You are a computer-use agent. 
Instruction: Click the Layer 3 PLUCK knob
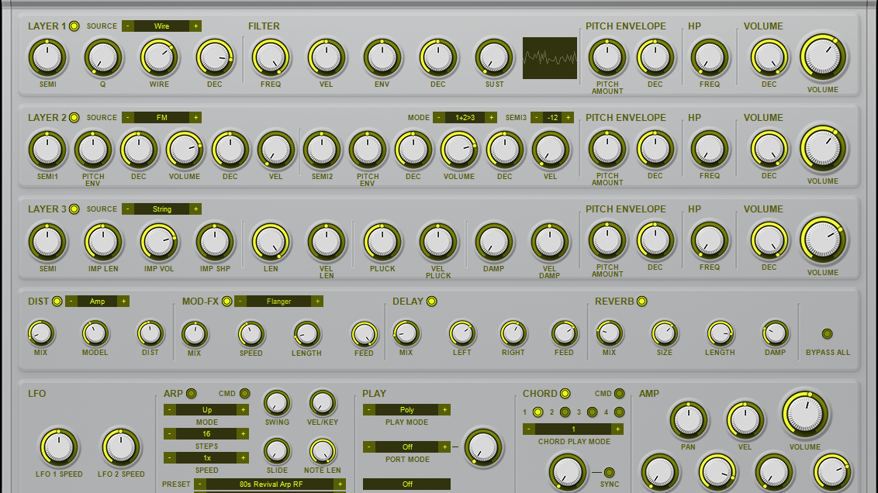click(382, 241)
